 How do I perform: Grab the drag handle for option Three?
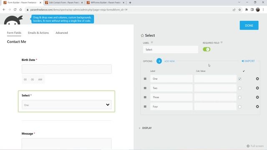point(145,97)
